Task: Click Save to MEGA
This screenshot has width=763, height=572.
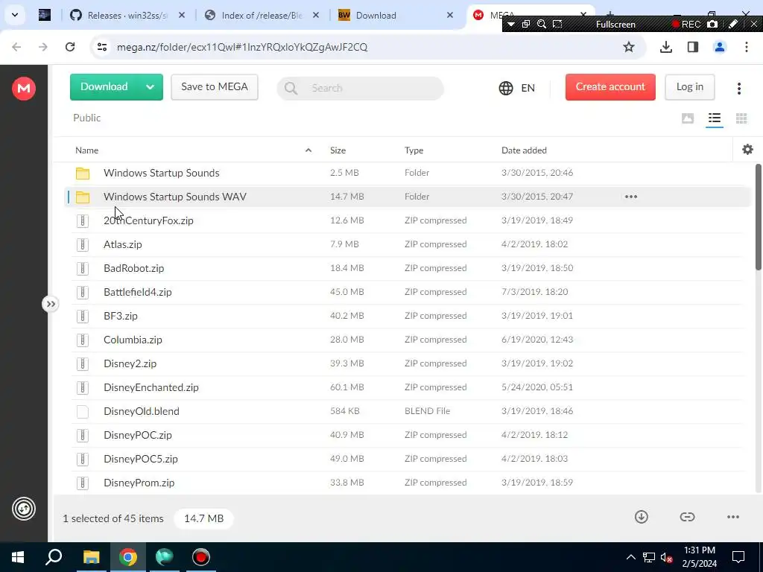Action: coord(214,87)
